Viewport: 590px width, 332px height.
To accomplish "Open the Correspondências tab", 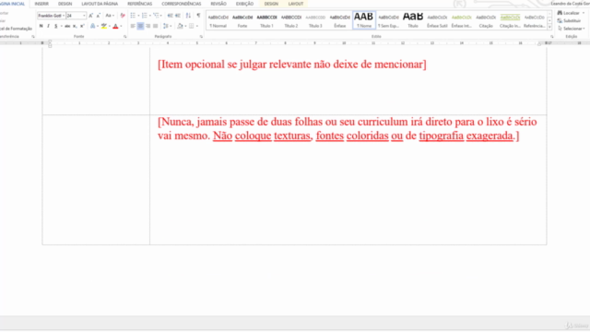I will [x=182, y=4].
